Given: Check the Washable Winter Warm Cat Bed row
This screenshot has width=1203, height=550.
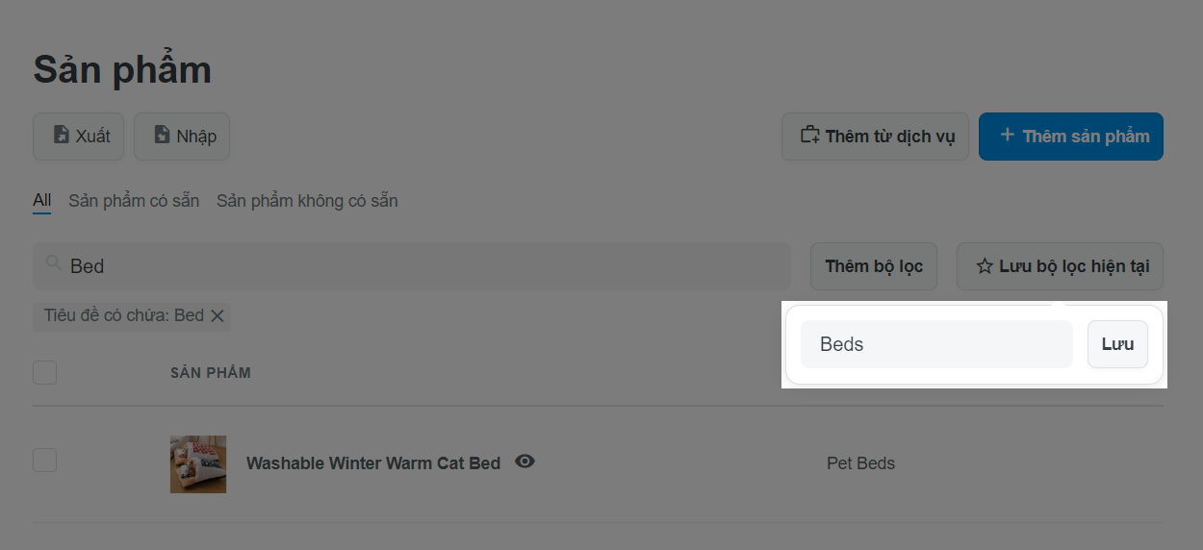Looking at the screenshot, I should pyautogui.click(x=45, y=461).
